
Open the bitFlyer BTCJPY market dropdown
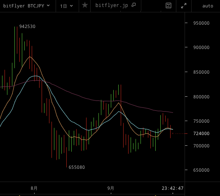click(26, 6)
